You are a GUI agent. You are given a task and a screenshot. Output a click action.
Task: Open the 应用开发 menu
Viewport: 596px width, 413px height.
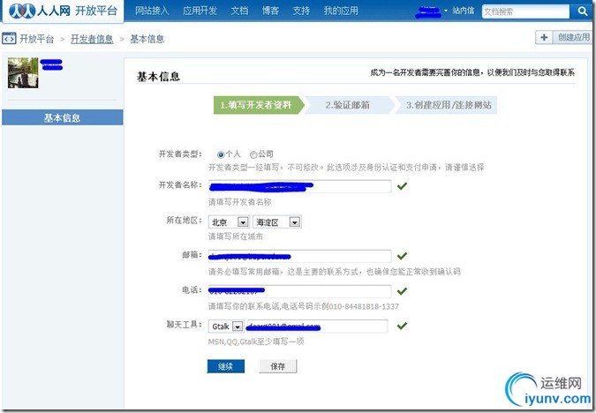(x=200, y=11)
